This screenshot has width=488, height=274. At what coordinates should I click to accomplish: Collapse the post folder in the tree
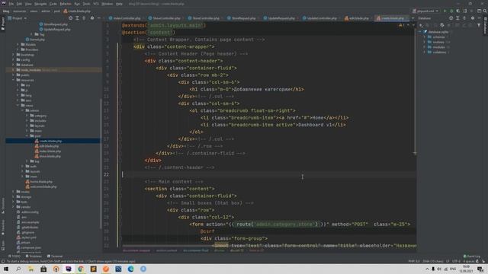(x=27, y=136)
